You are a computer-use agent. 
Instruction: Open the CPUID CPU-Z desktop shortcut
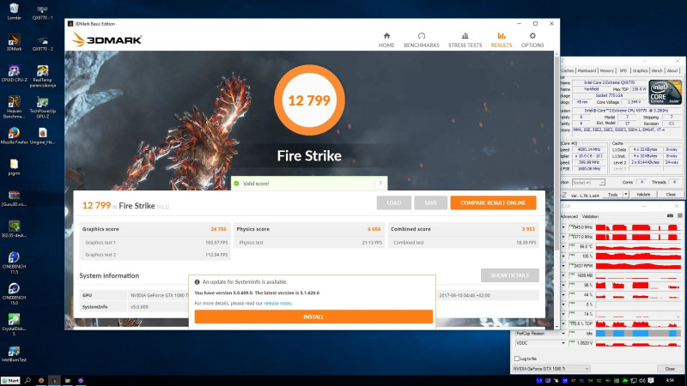click(x=14, y=74)
